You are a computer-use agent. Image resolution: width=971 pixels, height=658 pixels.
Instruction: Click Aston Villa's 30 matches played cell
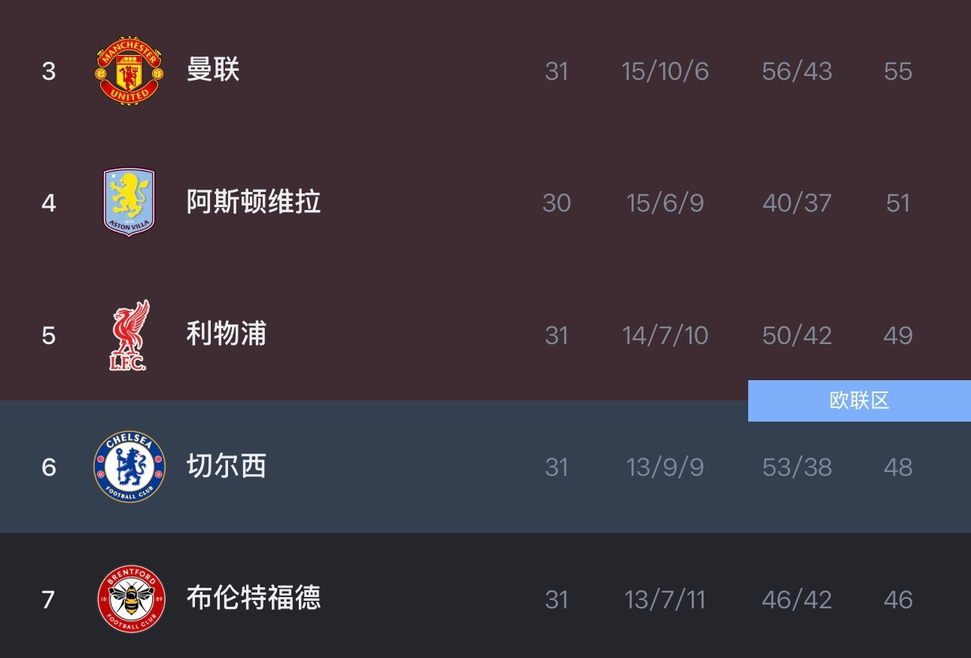coord(556,203)
